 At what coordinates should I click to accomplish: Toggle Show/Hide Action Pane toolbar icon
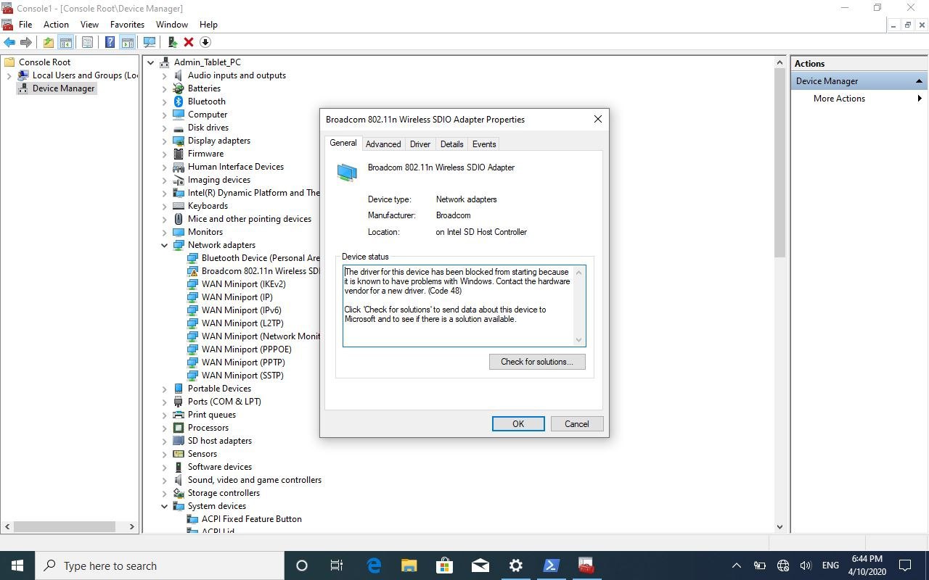point(128,42)
